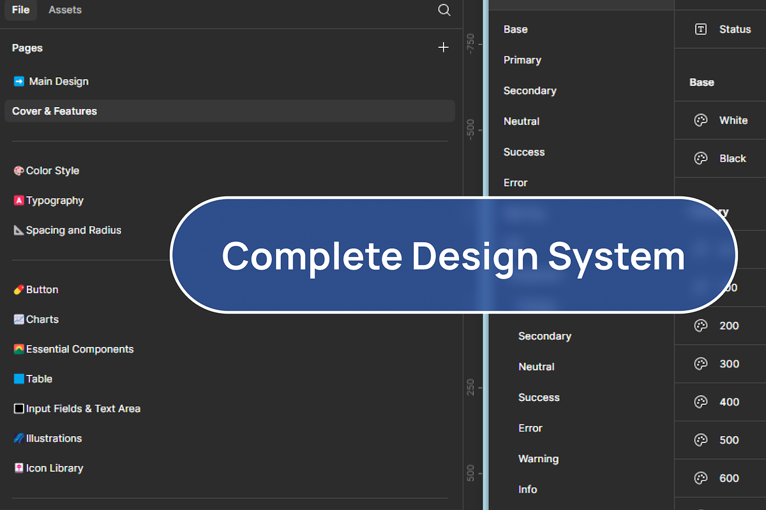Viewport: 766px width, 510px height.
Task: Click the Pages section header
Action: [x=27, y=48]
